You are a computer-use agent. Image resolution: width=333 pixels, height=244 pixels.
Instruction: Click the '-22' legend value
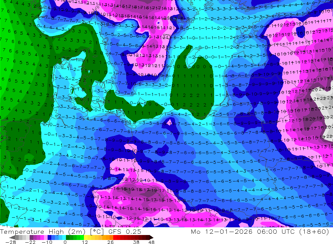click(x=30, y=242)
